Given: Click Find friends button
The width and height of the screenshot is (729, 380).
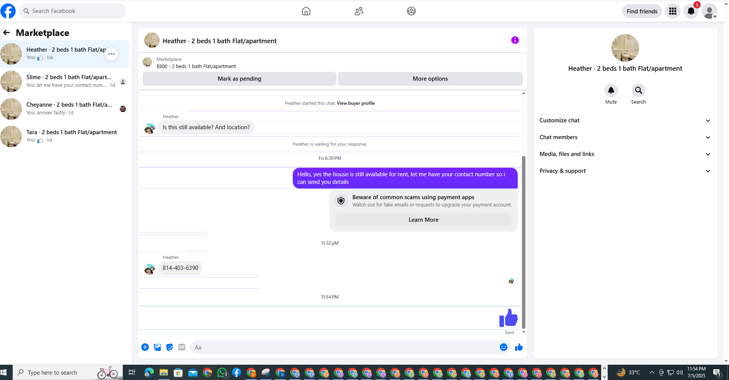Looking at the screenshot, I should tap(642, 11).
